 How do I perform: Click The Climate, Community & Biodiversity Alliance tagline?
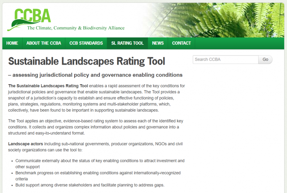[x=76, y=28]
